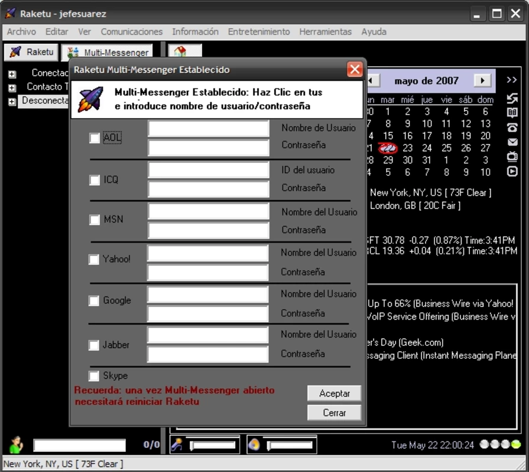Tick the Skype checkbox
Image resolution: width=529 pixels, height=472 pixels.
[x=94, y=376]
